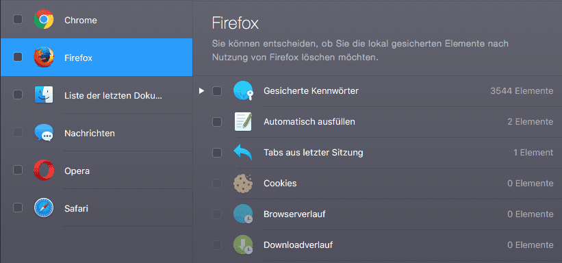
Task: Click the Downloadverlauf label
Action: point(298,245)
